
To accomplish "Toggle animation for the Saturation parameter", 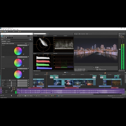I will click(x=28, y=80).
